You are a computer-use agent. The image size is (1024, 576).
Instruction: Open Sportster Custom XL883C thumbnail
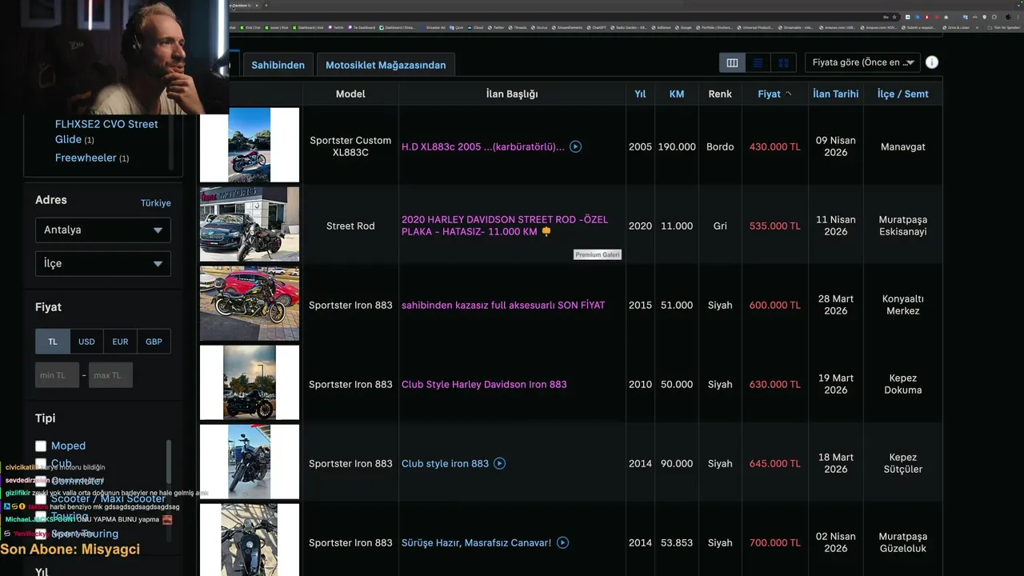pos(250,145)
